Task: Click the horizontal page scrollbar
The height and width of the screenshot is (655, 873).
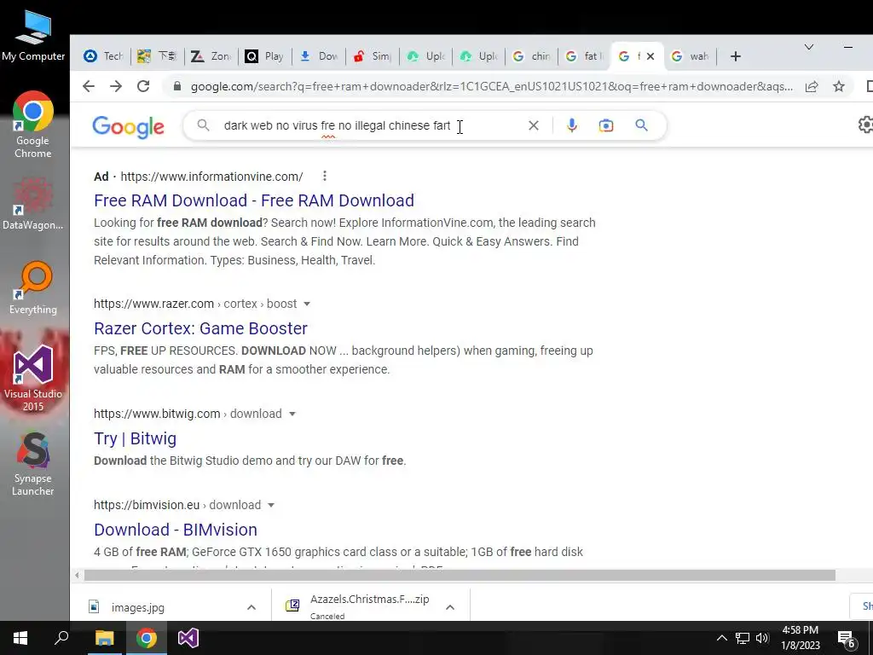Action: click(x=460, y=576)
